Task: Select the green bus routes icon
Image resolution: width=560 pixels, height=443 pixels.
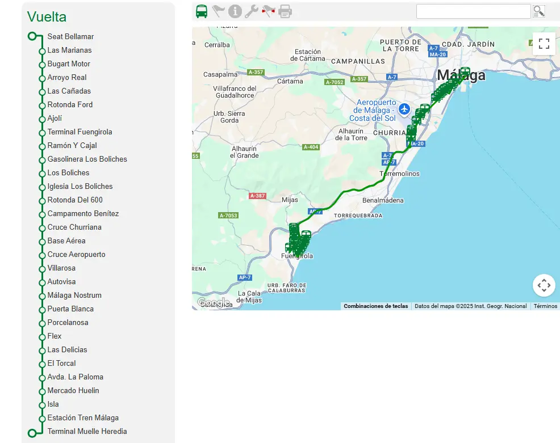Action: click(x=202, y=11)
